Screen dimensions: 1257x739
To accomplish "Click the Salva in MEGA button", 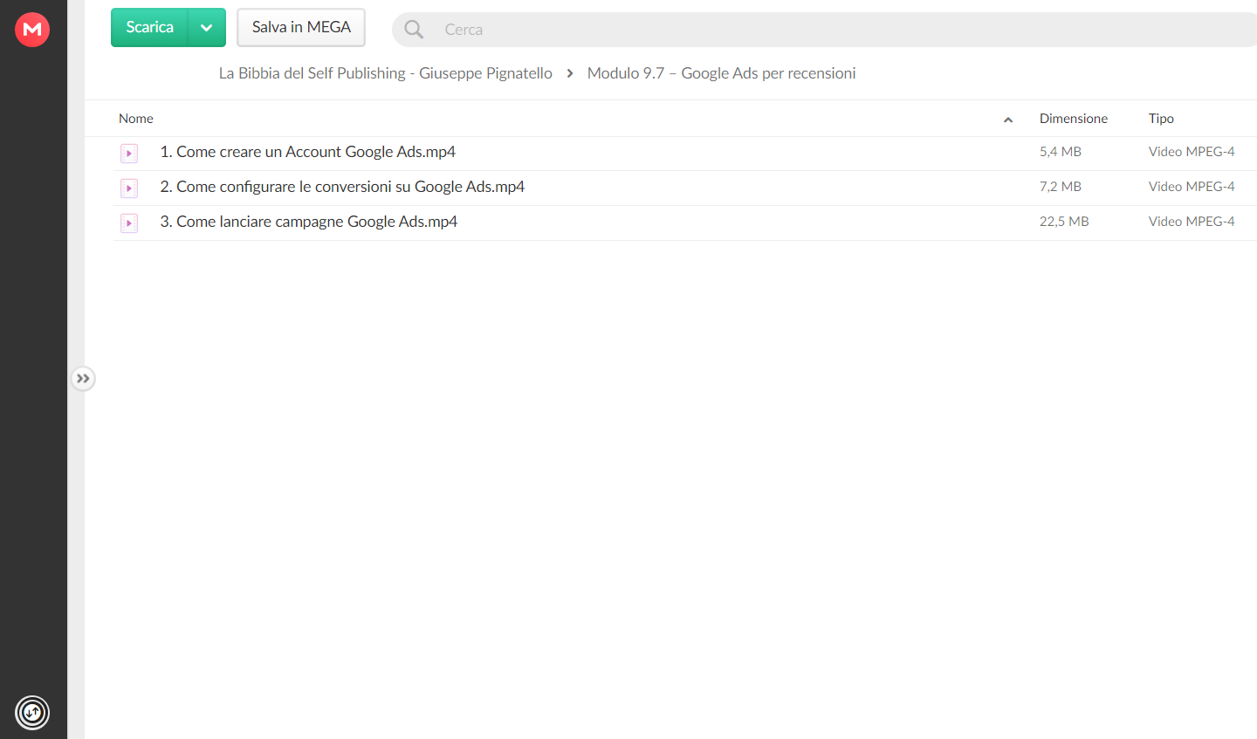I will pyautogui.click(x=301, y=28).
